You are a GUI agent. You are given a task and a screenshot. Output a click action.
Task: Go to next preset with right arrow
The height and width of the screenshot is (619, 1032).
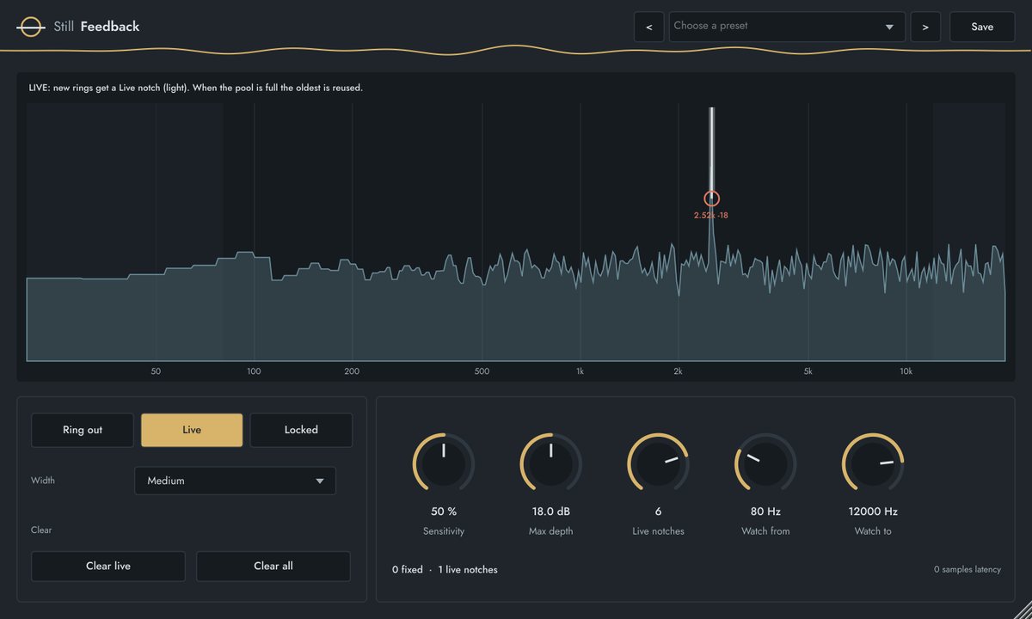click(x=925, y=27)
